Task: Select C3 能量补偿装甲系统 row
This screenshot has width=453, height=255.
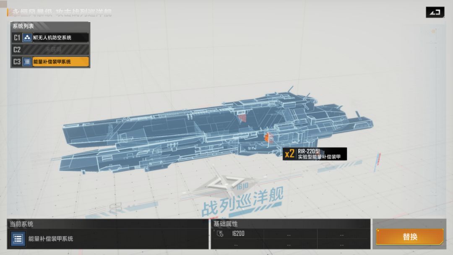Action: (50, 62)
